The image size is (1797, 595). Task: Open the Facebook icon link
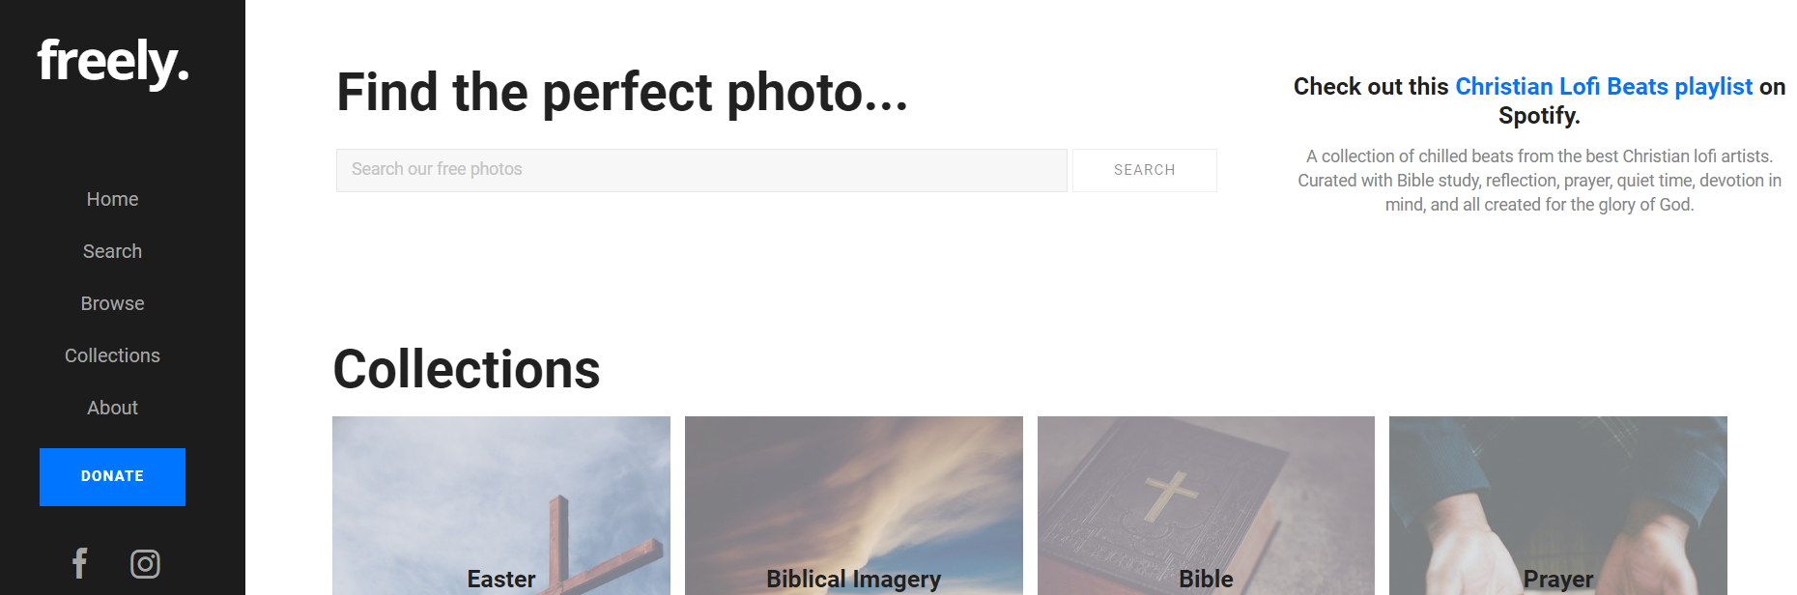(x=80, y=563)
